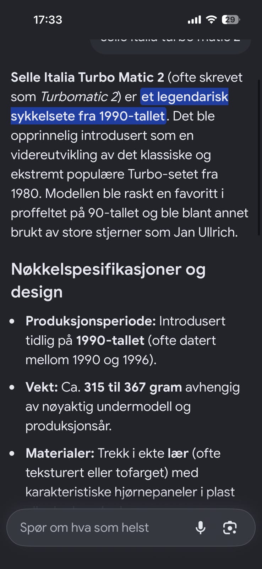Click the 'Jan Ullrich' name in the paragraph
Viewport: 262px width, 569px height.
pos(206,233)
